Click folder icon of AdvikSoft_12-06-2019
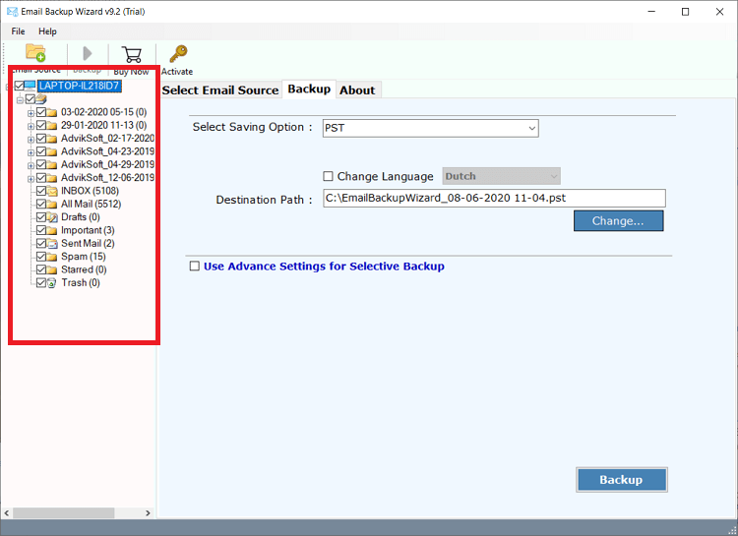 pyautogui.click(x=52, y=178)
